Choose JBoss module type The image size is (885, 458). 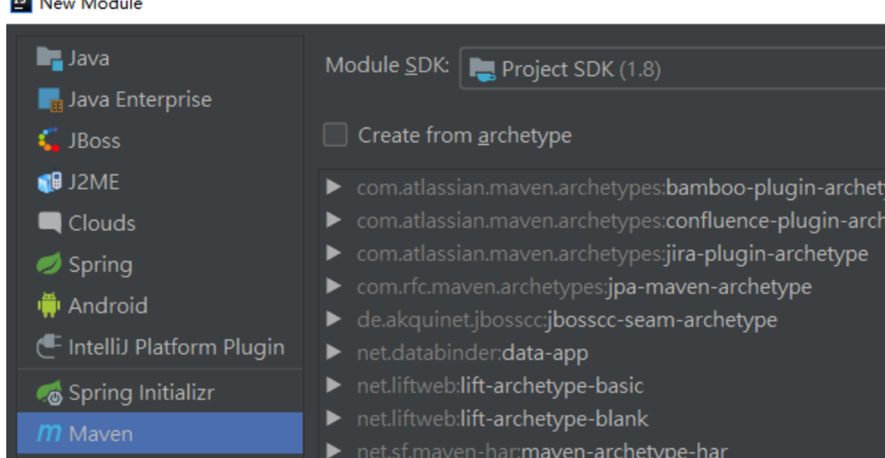[160, 141]
